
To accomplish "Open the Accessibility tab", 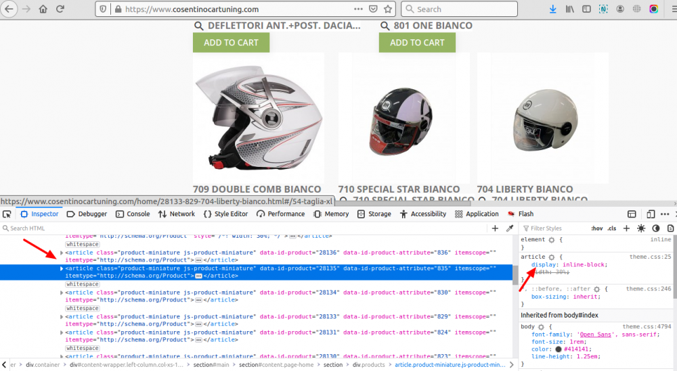I will point(422,214).
